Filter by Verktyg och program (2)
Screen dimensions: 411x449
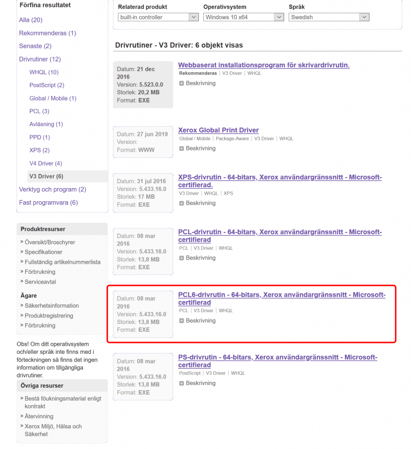[x=53, y=189]
